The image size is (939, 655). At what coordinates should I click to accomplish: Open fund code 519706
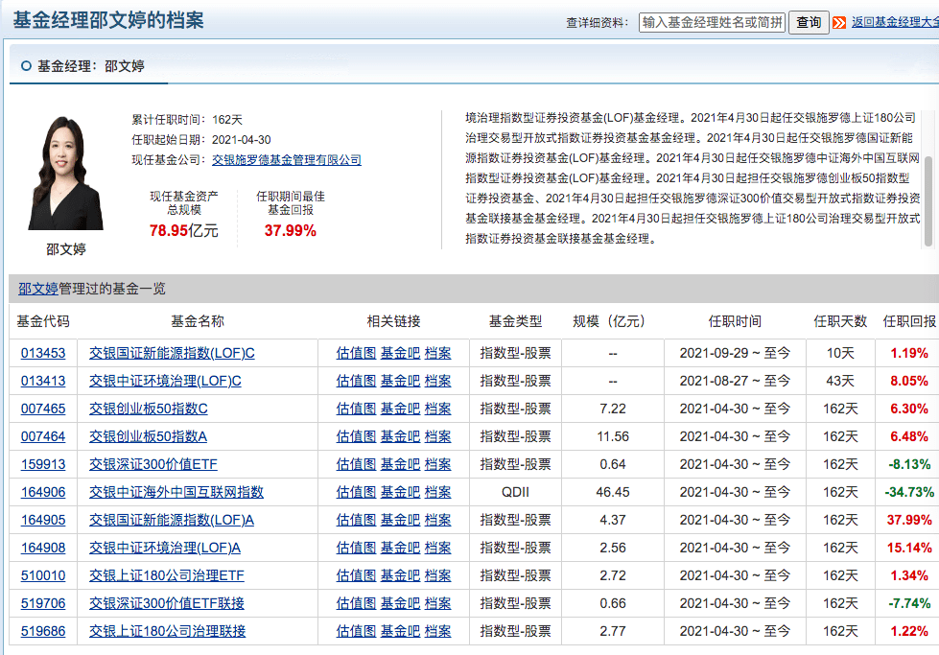[43, 603]
